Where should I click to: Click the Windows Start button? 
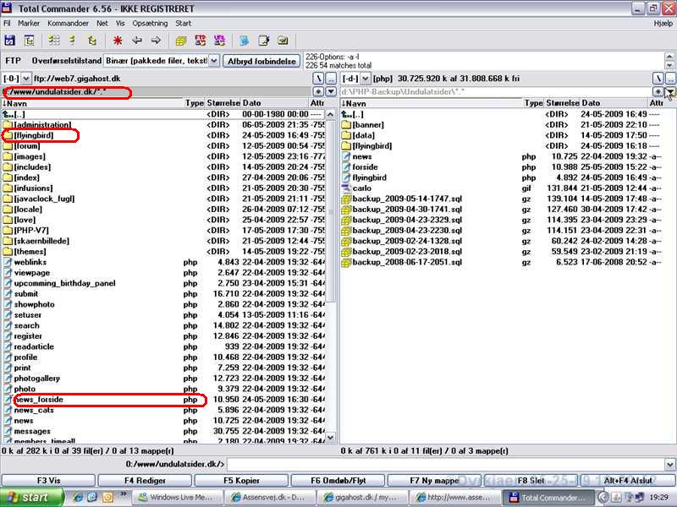(32, 497)
